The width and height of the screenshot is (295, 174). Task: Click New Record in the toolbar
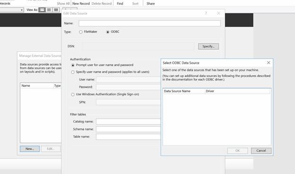81,3
